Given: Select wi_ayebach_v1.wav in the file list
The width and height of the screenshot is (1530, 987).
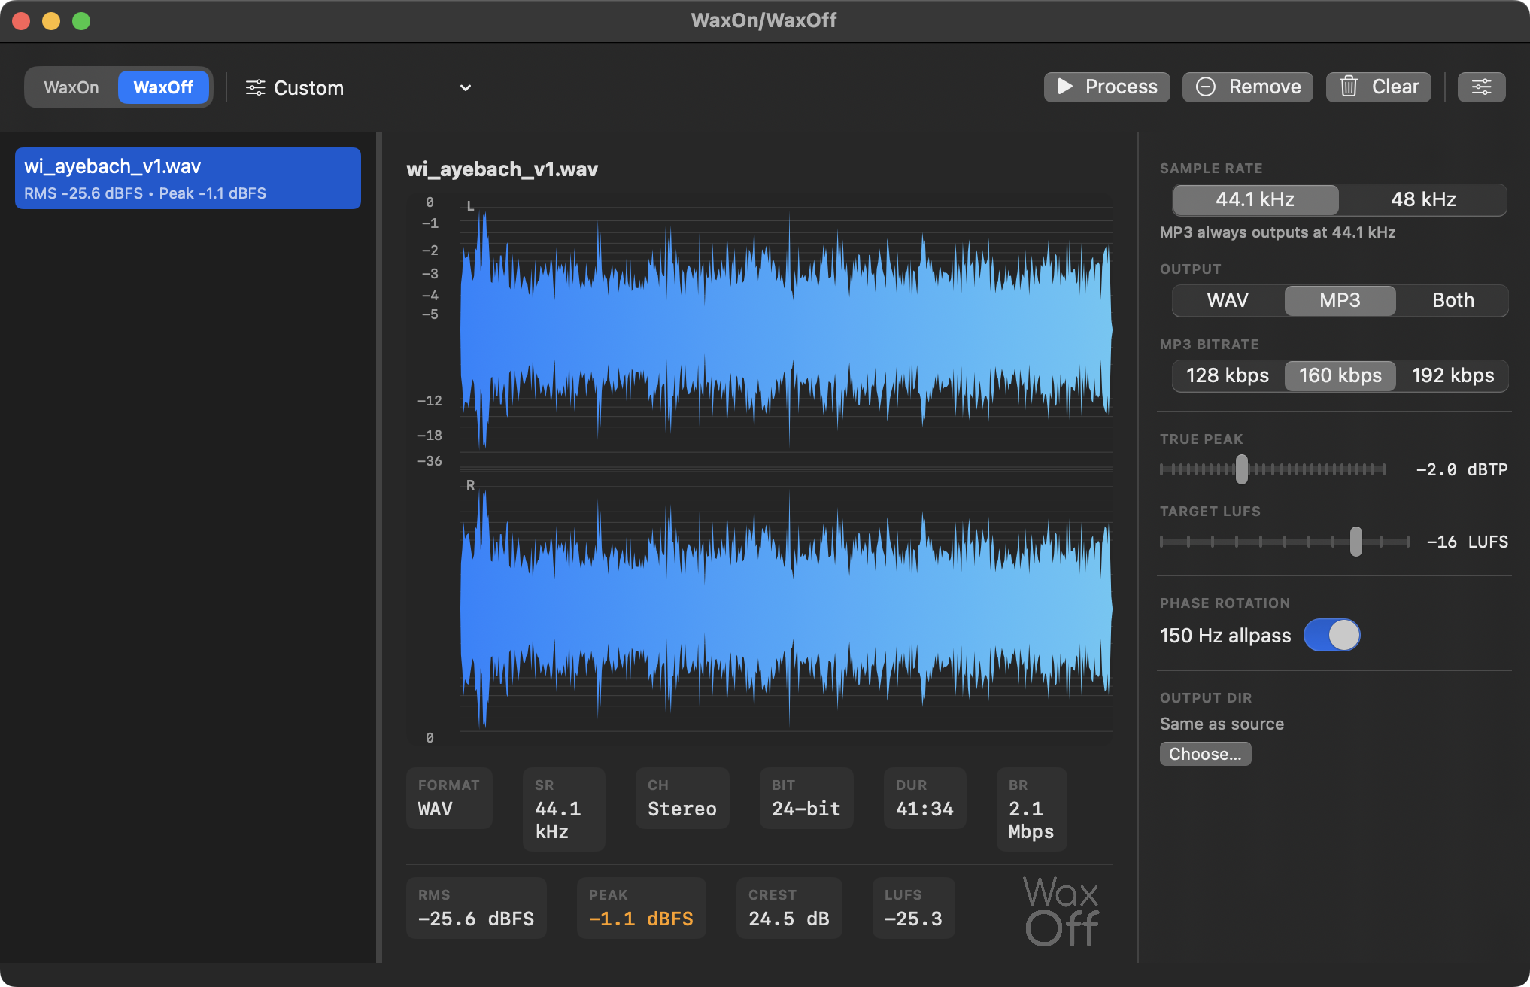Looking at the screenshot, I should point(187,178).
